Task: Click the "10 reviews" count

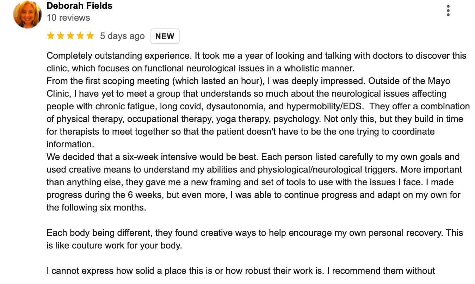Action: [68, 18]
